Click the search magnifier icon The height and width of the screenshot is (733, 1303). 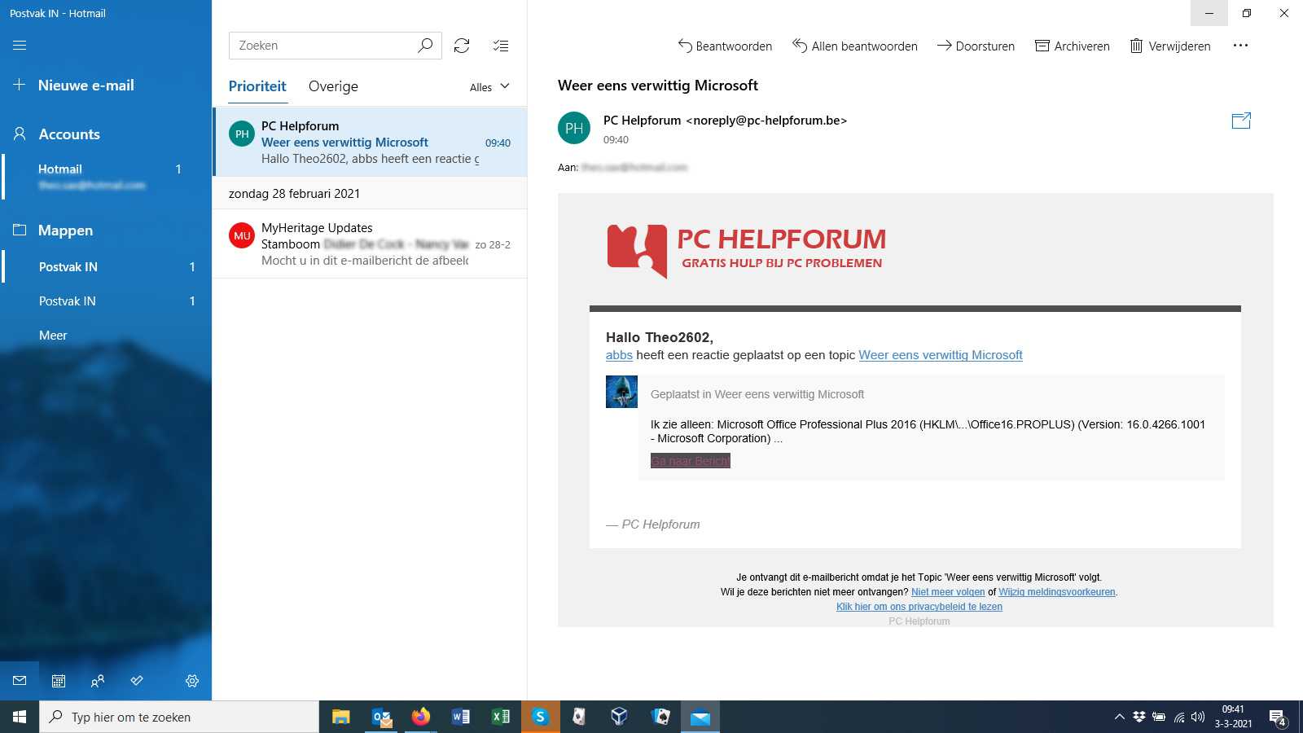click(425, 46)
